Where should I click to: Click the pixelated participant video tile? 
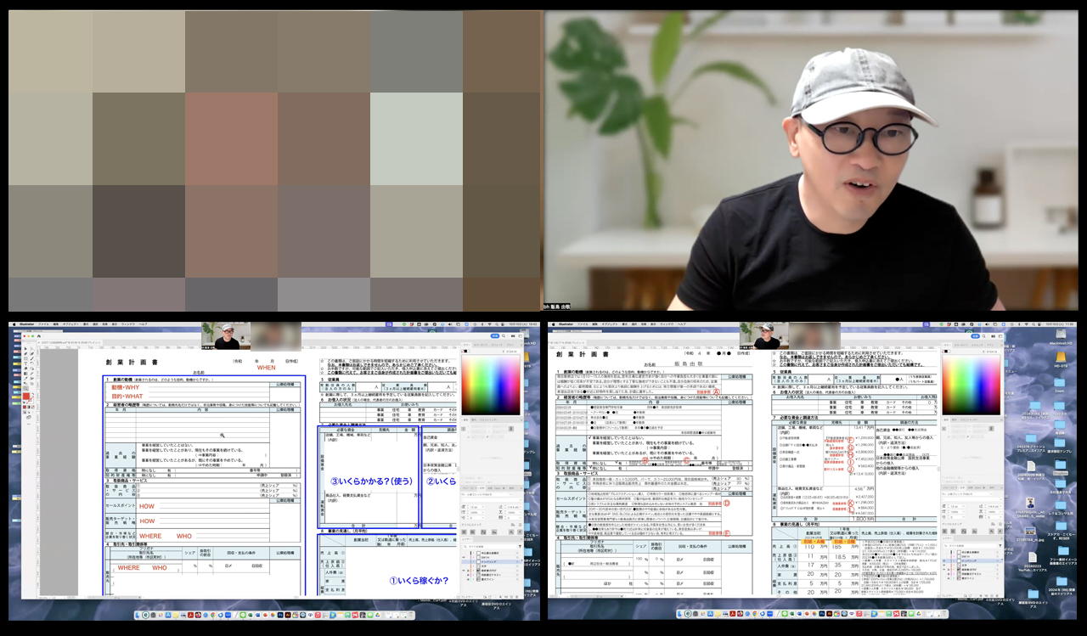point(274,160)
